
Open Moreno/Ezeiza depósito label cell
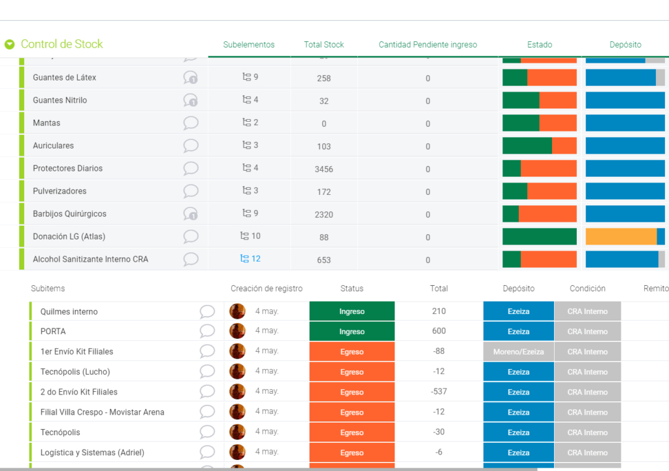coord(518,352)
